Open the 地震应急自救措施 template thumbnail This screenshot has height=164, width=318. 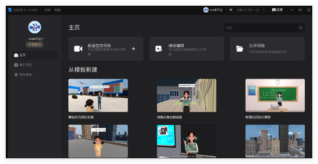[x=187, y=96]
